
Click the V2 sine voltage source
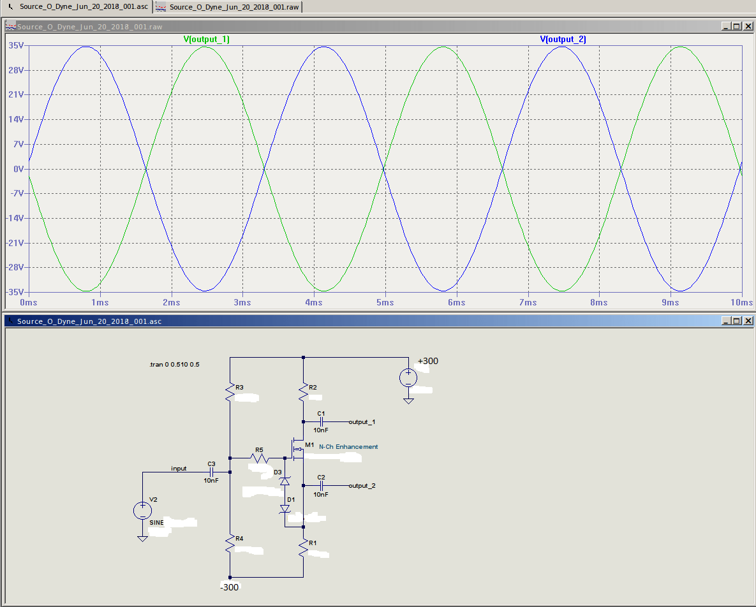coord(142,511)
